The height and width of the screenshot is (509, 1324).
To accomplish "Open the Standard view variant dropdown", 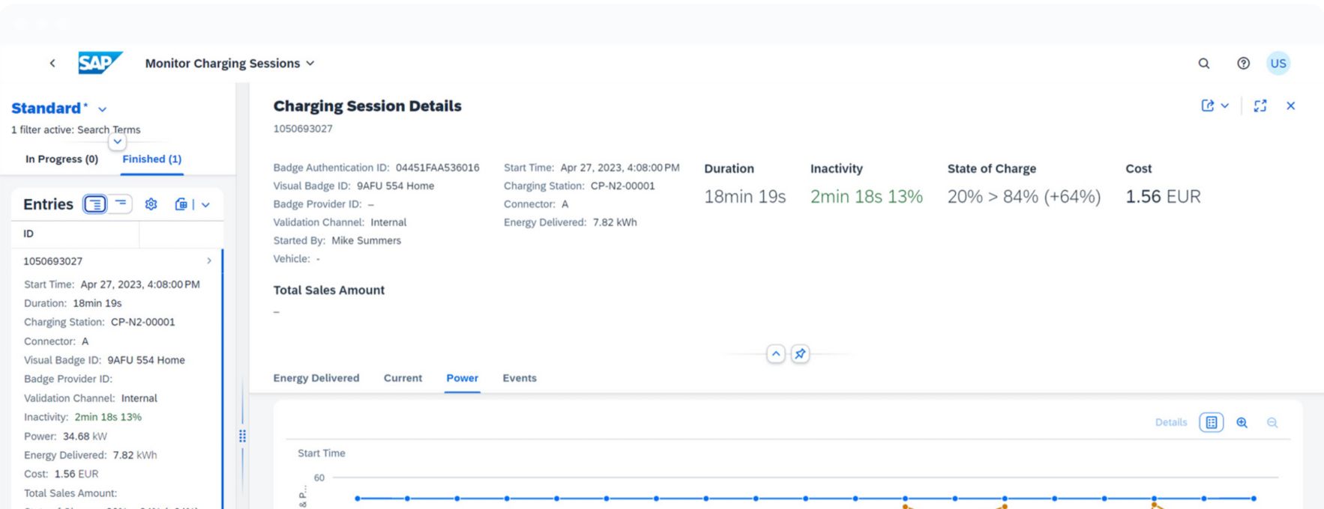I will [x=102, y=109].
